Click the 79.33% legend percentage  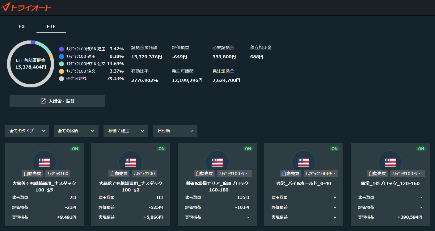116,78
